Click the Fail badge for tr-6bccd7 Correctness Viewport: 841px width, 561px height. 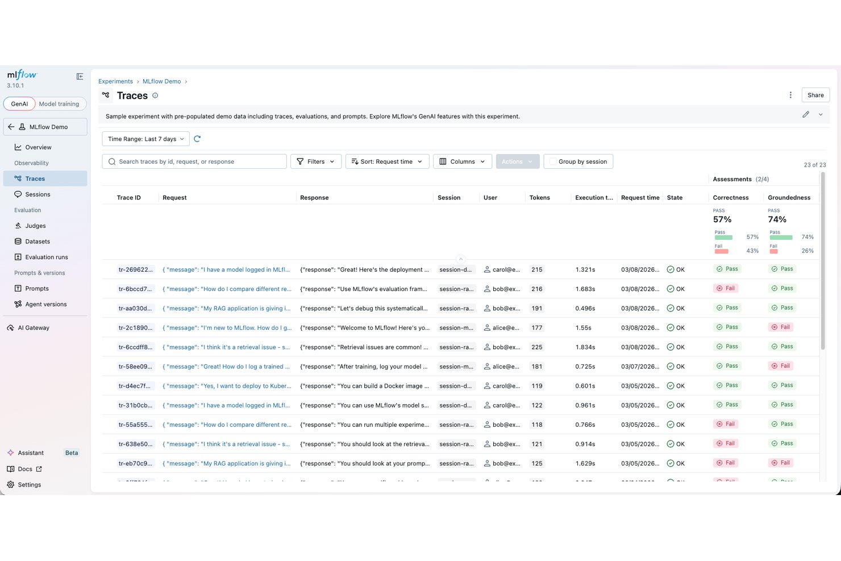[726, 288]
